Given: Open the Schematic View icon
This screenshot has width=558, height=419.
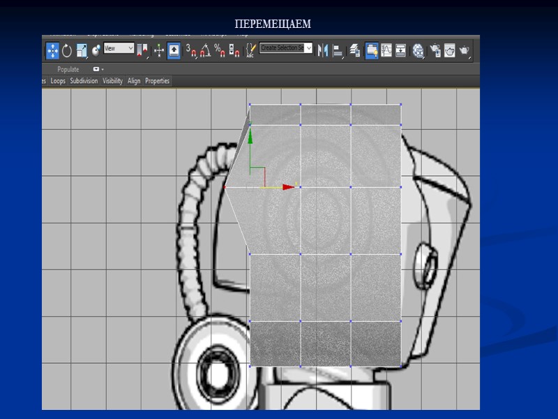Looking at the screenshot, I should click(400, 50).
